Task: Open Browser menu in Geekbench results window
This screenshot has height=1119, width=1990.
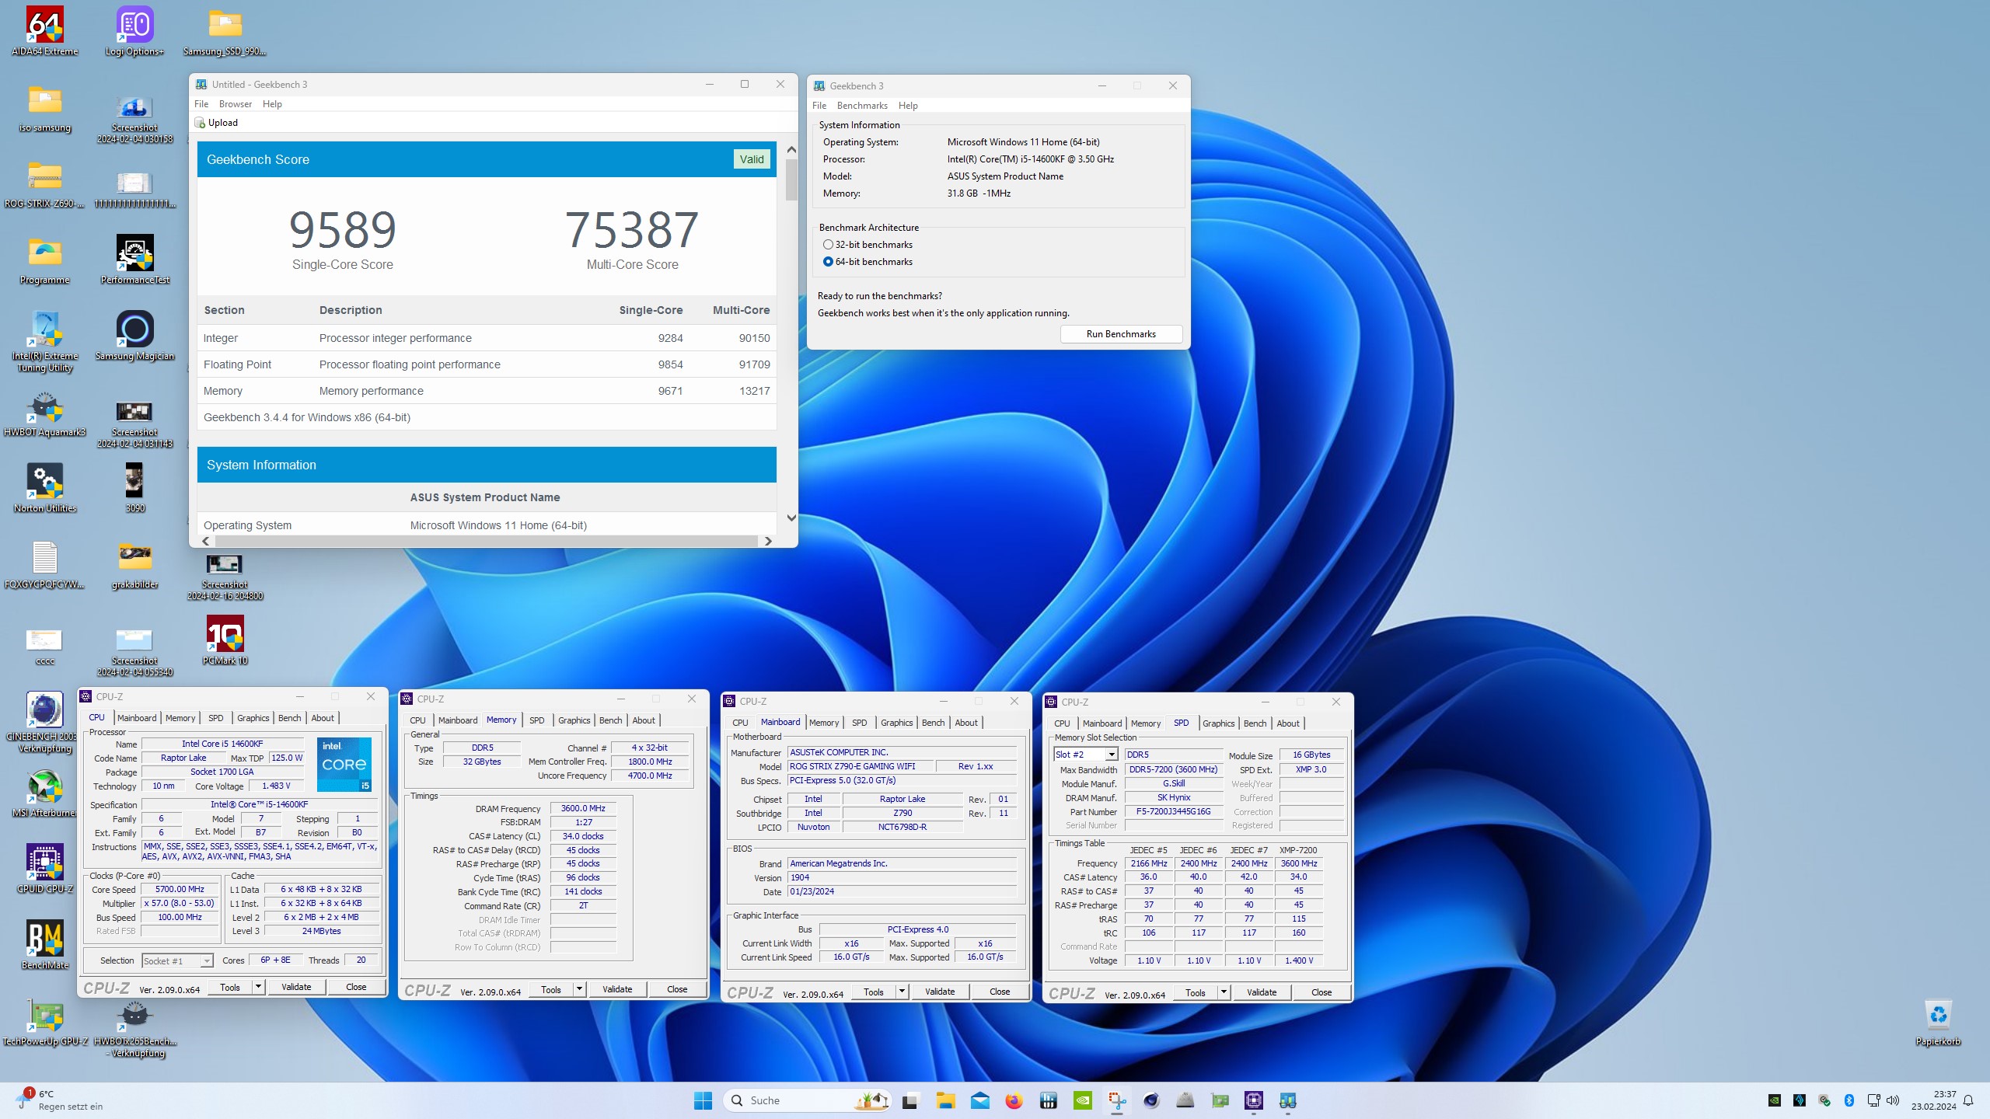Action: pyautogui.click(x=236, y=104)
